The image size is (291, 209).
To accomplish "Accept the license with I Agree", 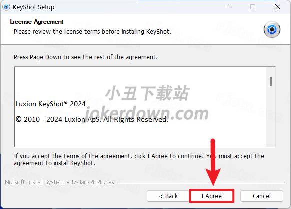I will coord(211,196).
